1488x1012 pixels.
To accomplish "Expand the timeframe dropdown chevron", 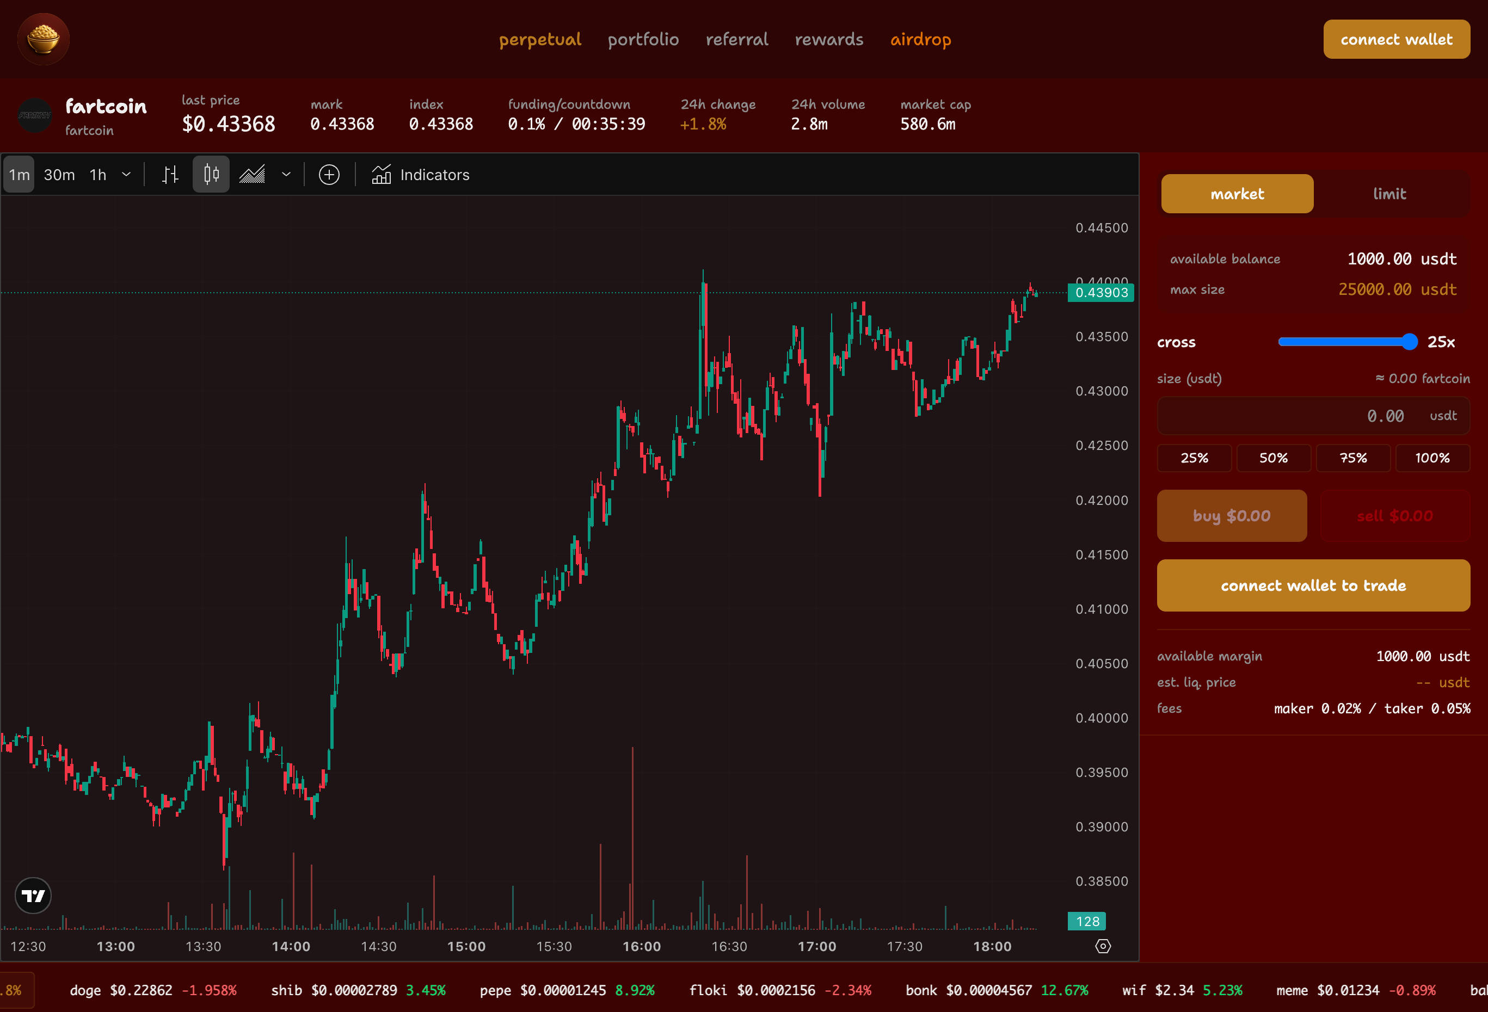I will click(126, 175).
